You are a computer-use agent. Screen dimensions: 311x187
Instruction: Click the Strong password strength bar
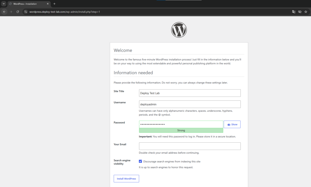[x=181, y=130]
